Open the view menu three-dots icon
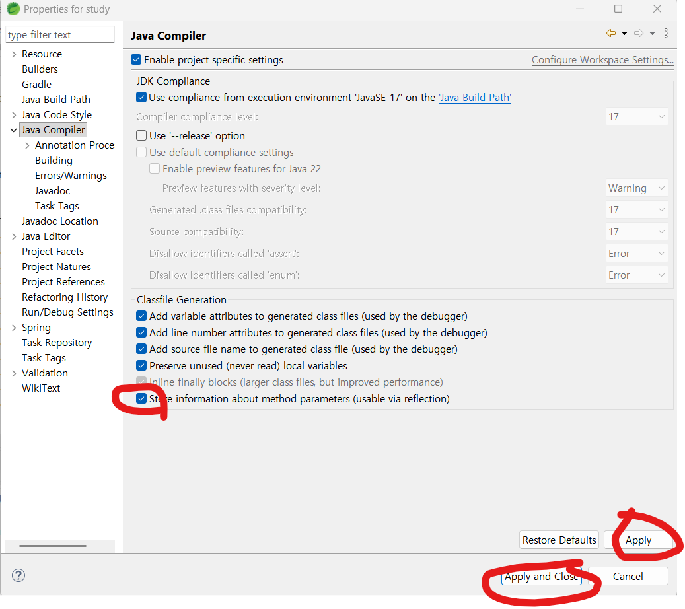The width and height of the screenshot is (685, 609). tap(666, 33)
